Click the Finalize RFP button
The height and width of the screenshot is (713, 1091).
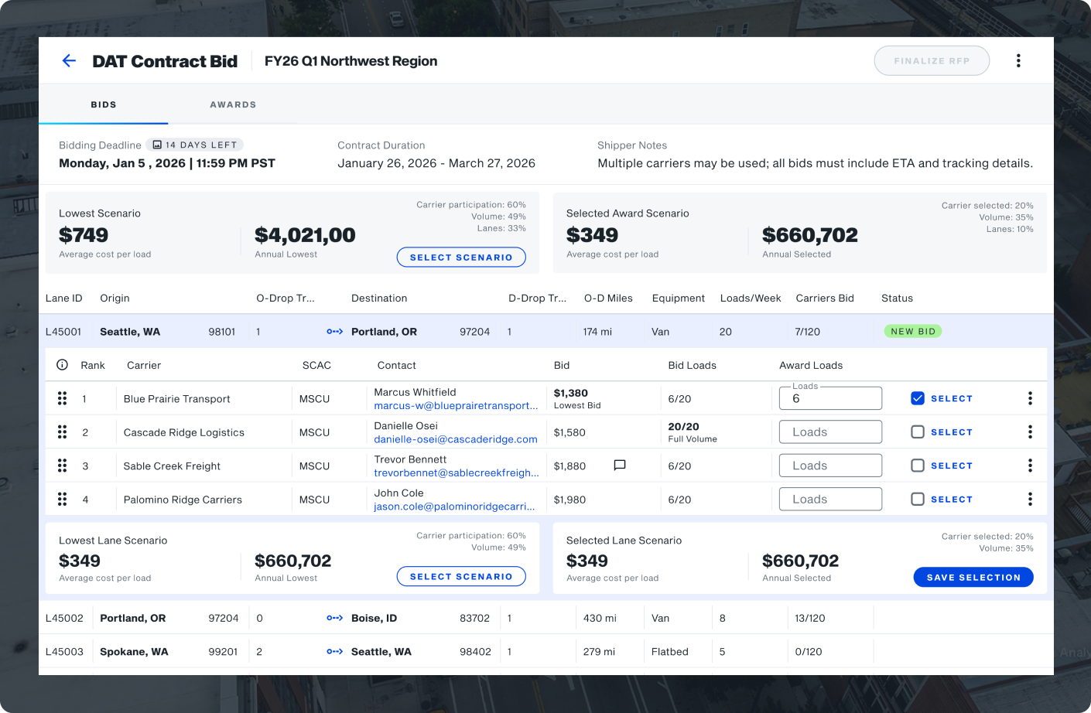tap(932, 61)
